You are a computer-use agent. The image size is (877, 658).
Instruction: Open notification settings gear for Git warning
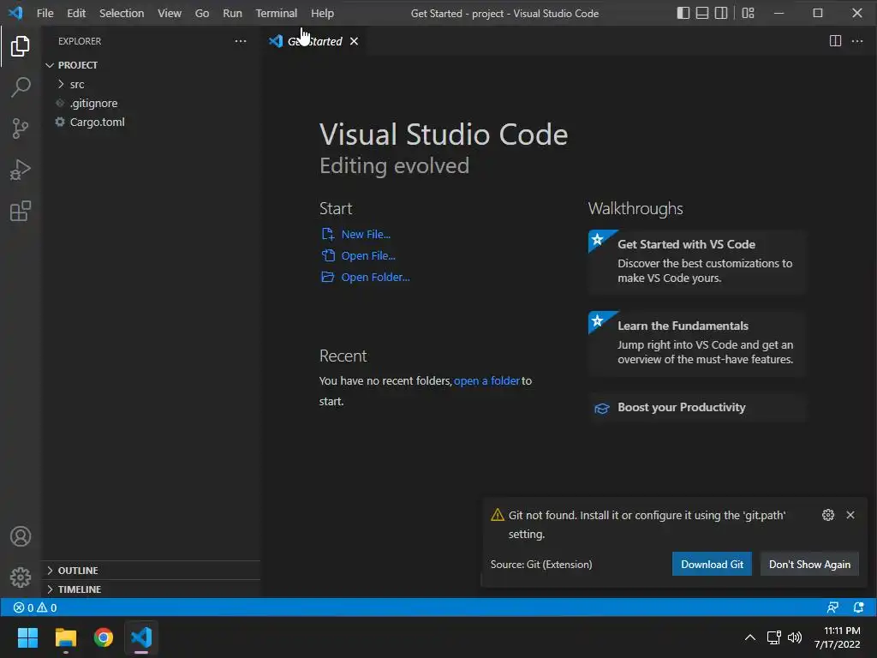click(828, 515)
